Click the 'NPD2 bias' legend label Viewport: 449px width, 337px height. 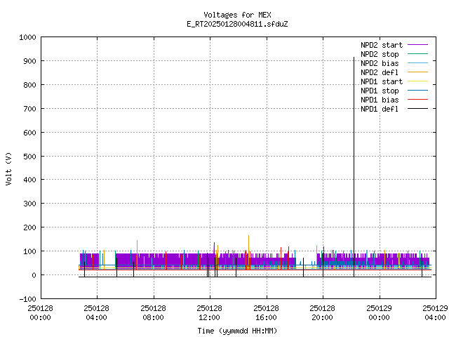point(380,63)
